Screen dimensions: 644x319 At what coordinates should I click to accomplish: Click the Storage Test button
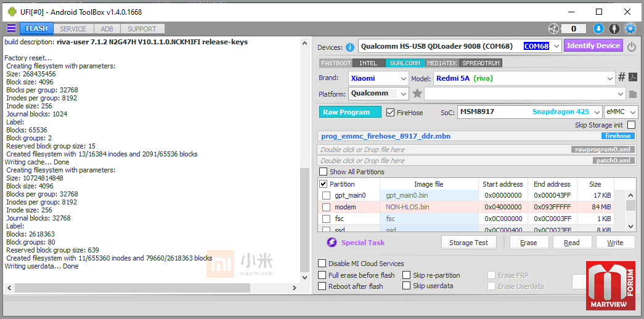(x=468, y=243)
